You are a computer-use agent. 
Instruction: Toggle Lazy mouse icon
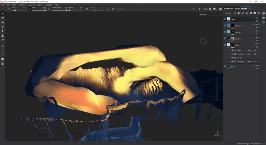click(x=87, y=9)
